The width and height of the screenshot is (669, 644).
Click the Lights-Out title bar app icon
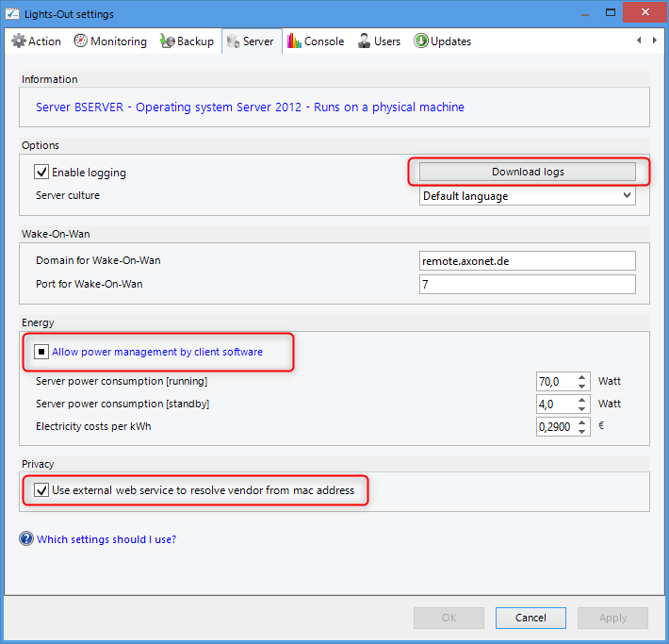coord(12,13)
